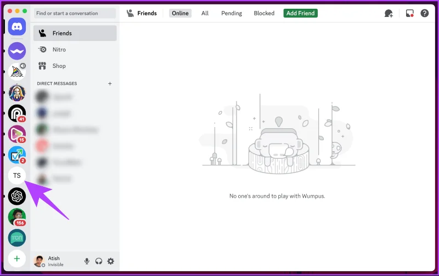439x276 pixels.
Task: Open Nitro page
Action: tap(75, 49)
